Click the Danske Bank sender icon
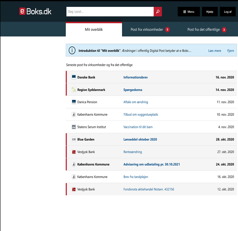The image size is (238, 231). tap(74, 77)
